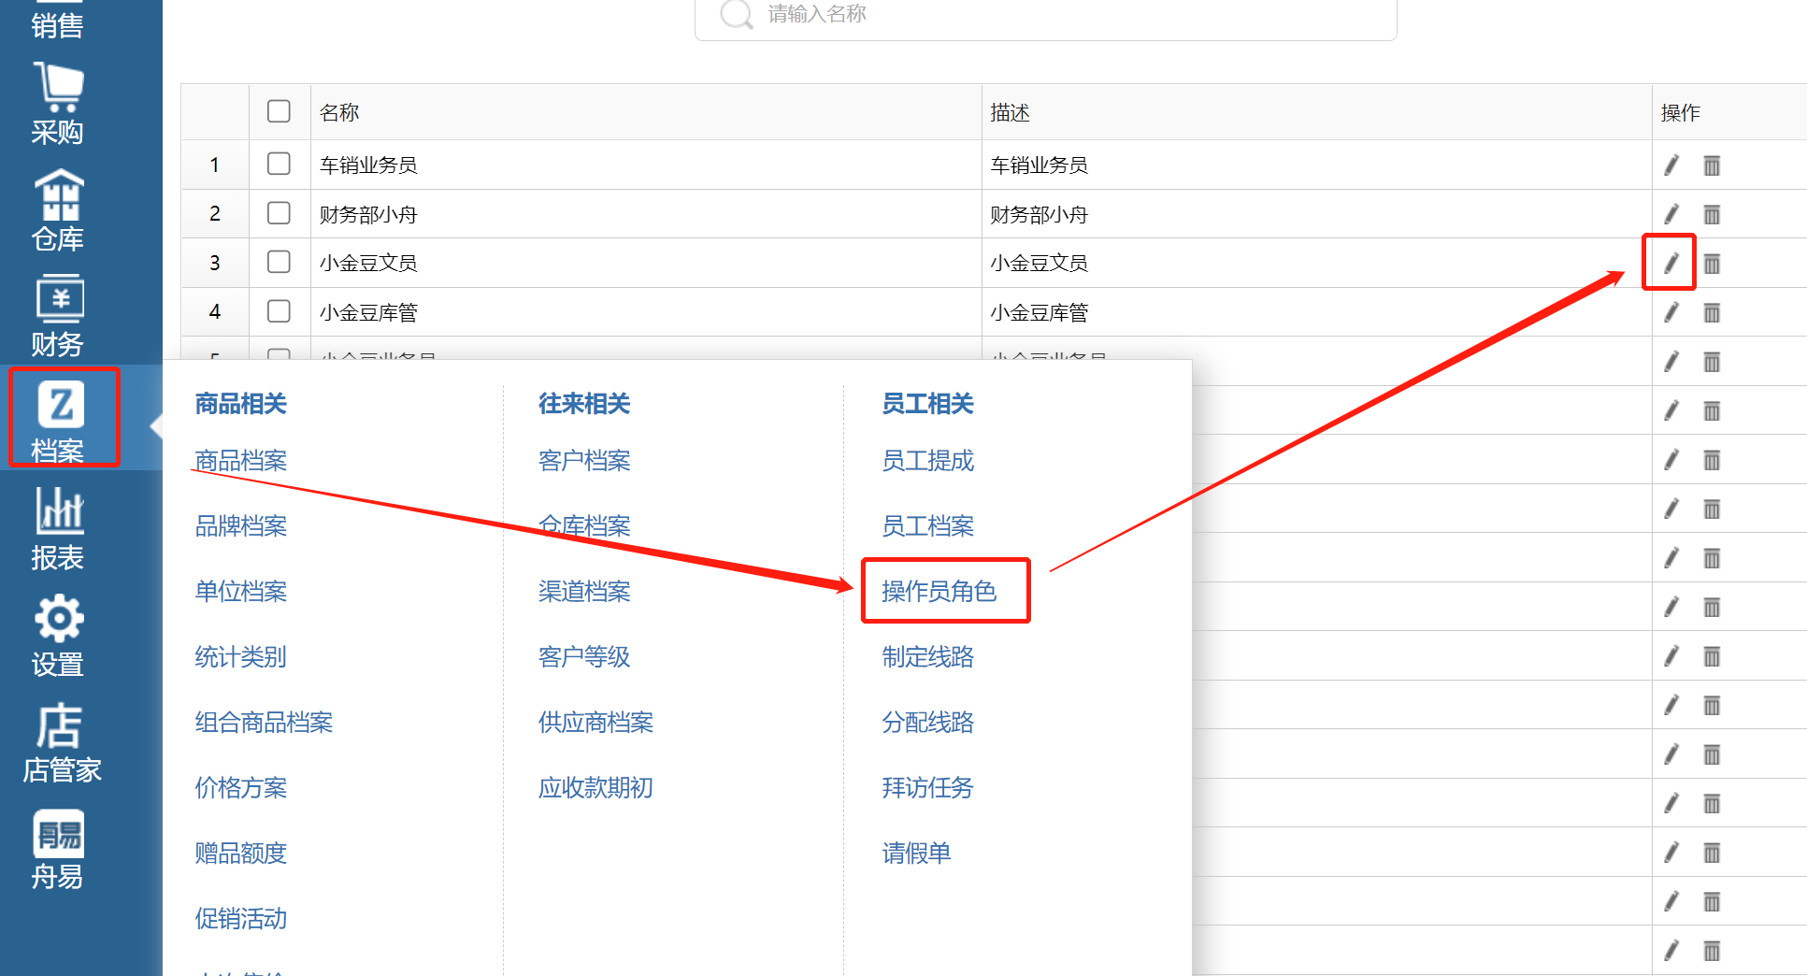Viewport: 1807px width, 976px height.
Task: Go to the 供应商档案 link
Action: 595,722
